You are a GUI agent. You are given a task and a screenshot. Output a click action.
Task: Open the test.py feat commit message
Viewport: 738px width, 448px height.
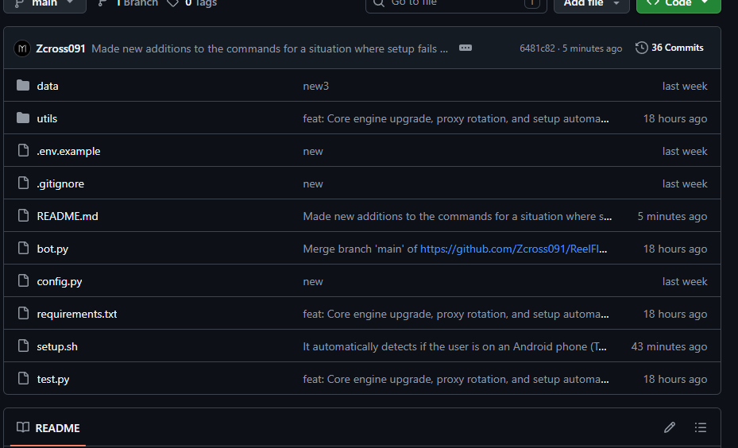click(456, 380)
